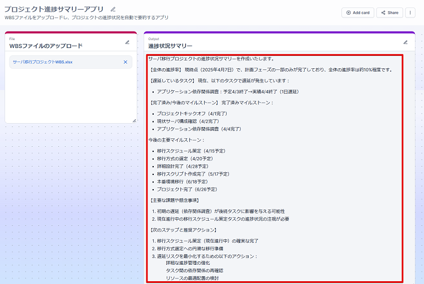
Task: Click the bullet 本番環境移行（6/18予定）
Action: (x=182, y=182)
